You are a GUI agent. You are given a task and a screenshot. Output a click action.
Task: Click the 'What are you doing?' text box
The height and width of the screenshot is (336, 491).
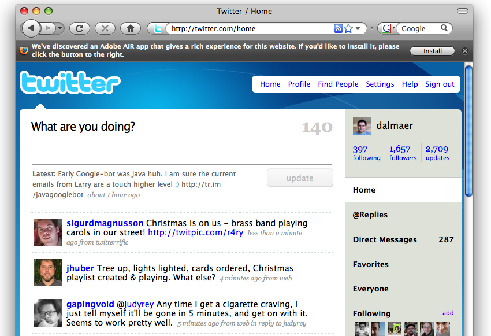tap(181, 151)
